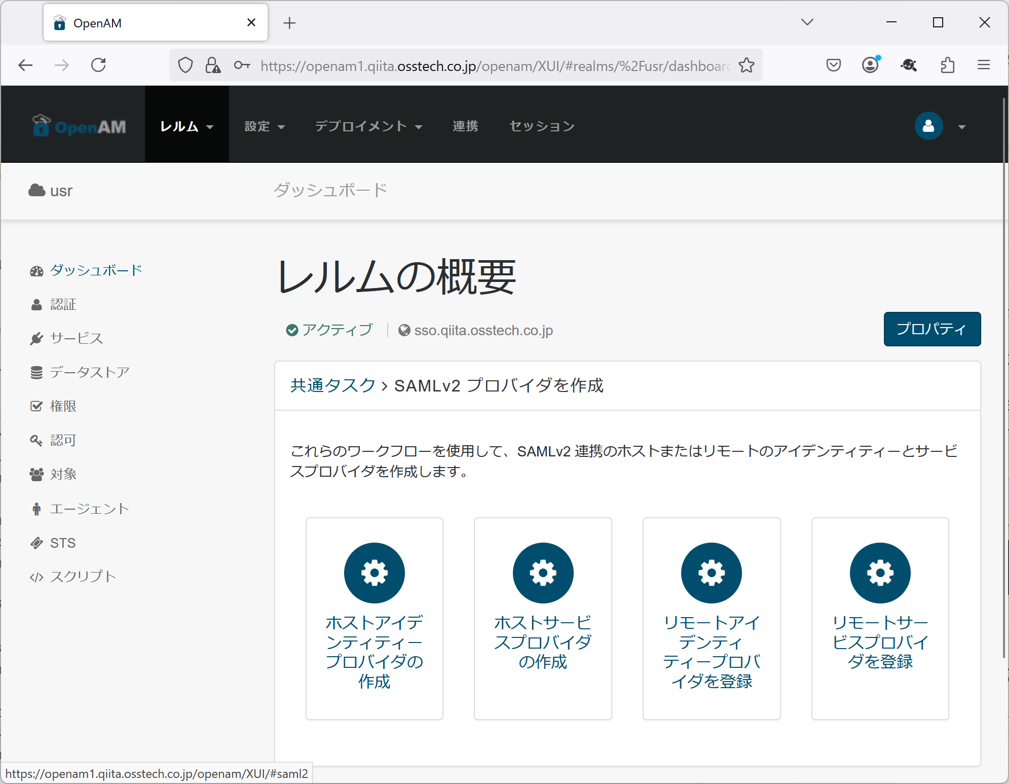Expand the 設定 dropdown menu
Screen dimensions: 1009x784
pyautogui.click(x=264, y=126)
